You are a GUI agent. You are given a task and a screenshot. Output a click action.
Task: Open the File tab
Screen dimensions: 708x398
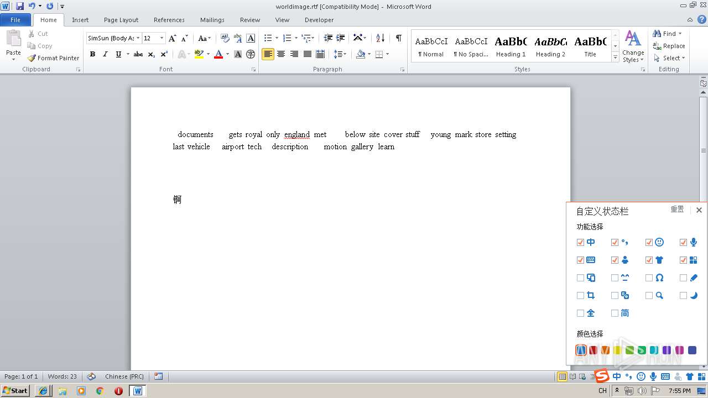(x=15, y=20)
